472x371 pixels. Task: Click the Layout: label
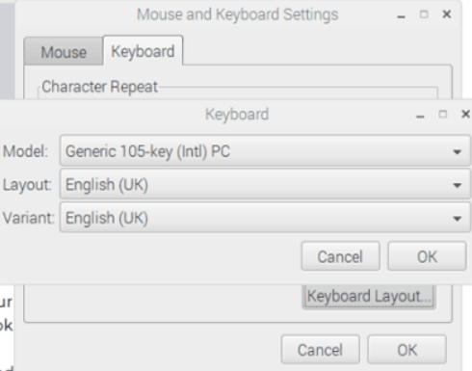click(x=27, y=185)
